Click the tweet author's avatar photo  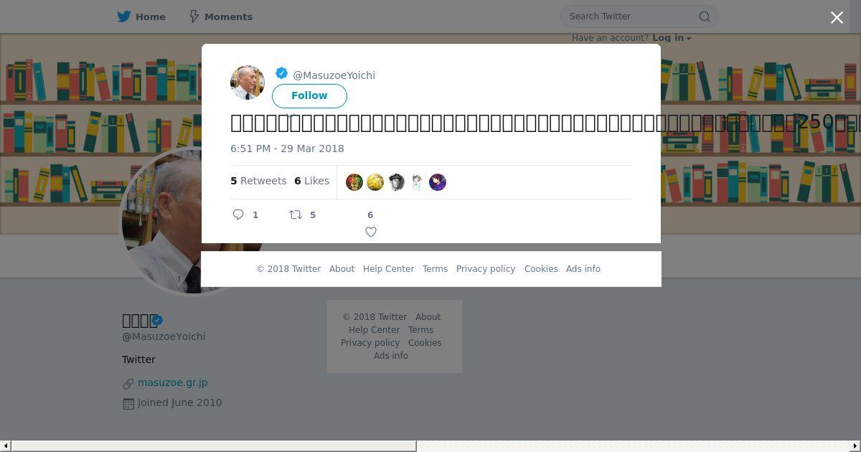(x=248, y=82)
